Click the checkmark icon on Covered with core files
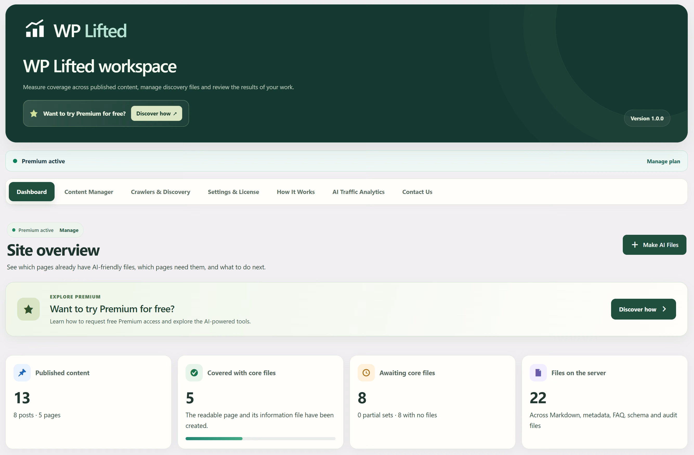 (x=194, y=373)
